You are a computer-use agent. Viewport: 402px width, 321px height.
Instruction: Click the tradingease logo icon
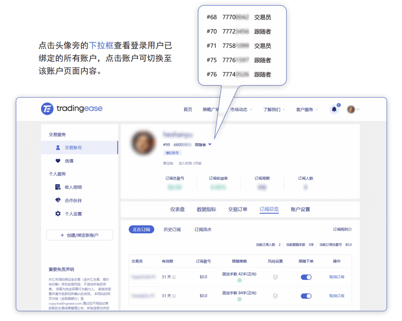(x=47, y=109)
